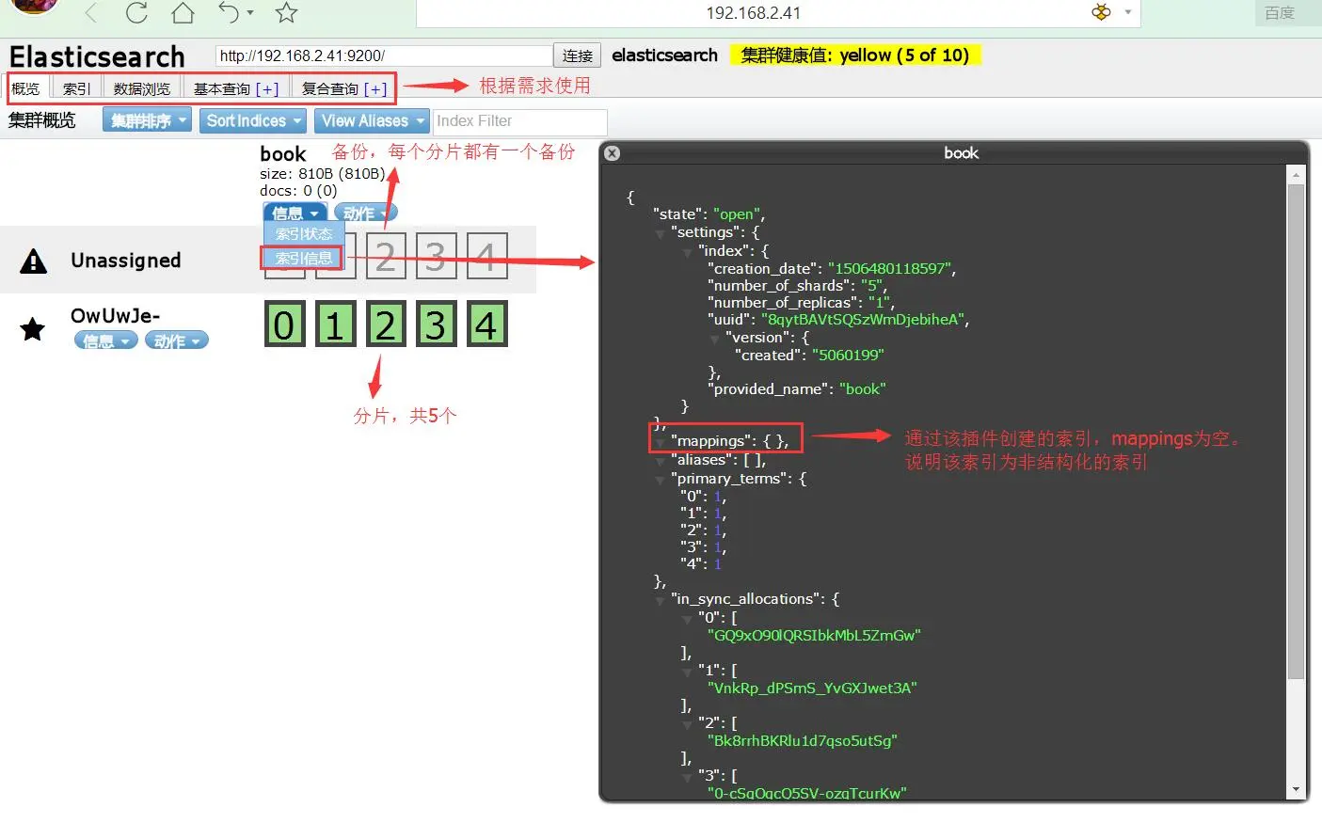Click the Elasticsearch head title
The image size is (1322, 823).
[x=97, y=56]
